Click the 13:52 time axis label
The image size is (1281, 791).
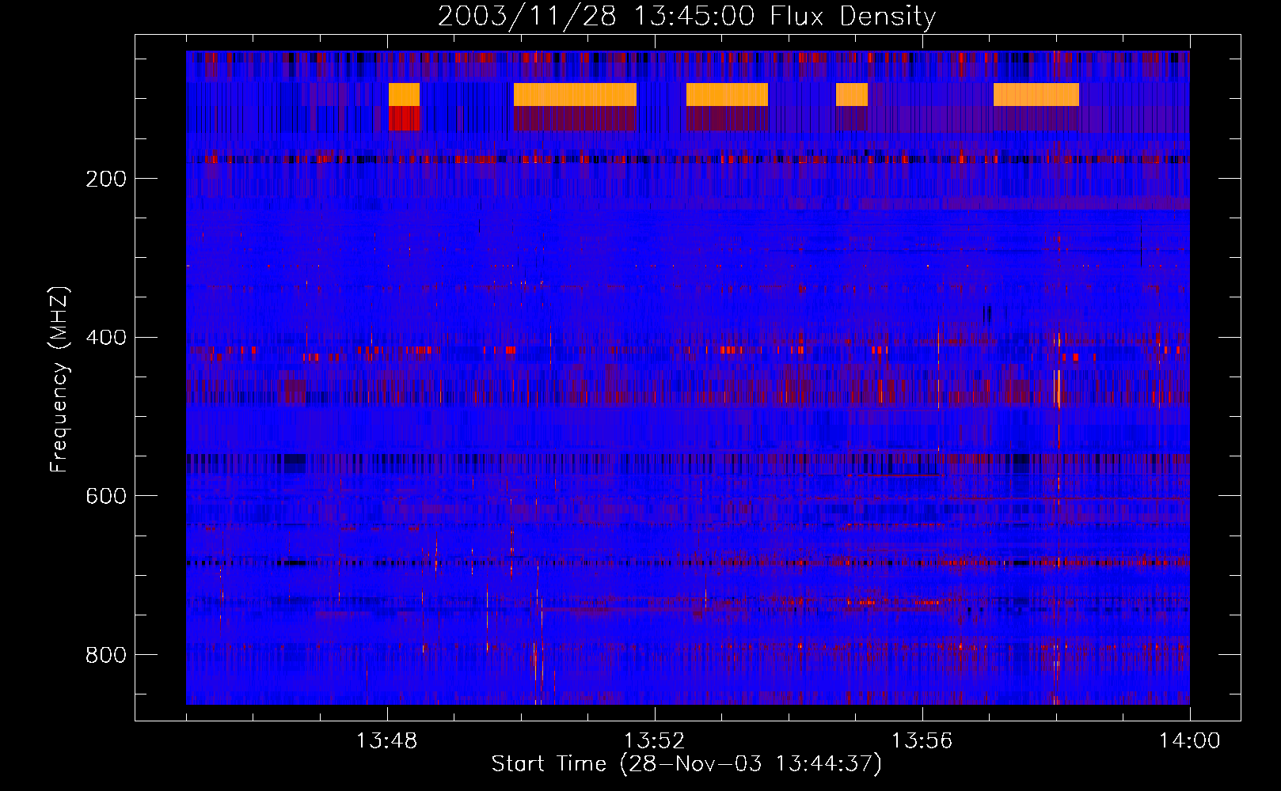pos(654,741)
